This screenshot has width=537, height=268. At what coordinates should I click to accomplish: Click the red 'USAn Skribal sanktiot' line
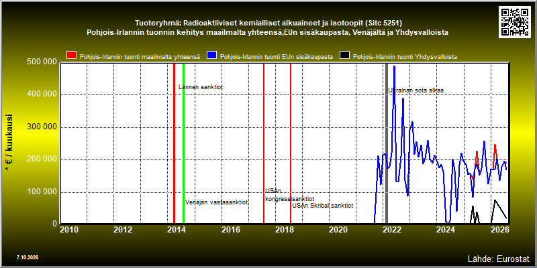pos(291,143)
